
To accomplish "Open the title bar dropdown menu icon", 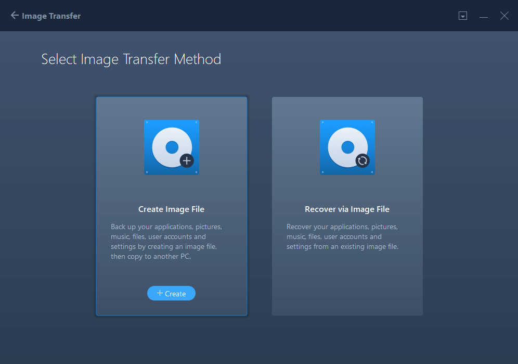I will point(463,16).
